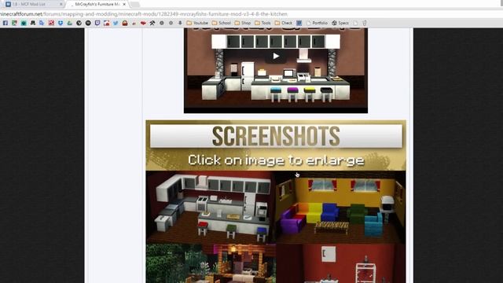
Task: Close the MCF Mod List tab
Action: 61,4
